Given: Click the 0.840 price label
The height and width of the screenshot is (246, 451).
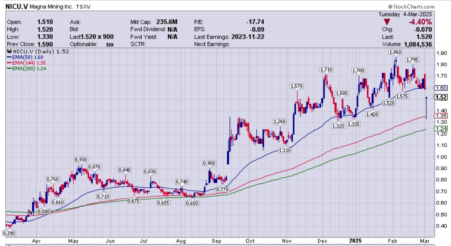Looking at the screenshot, I should pyautogui.click(x=125, y=170).
